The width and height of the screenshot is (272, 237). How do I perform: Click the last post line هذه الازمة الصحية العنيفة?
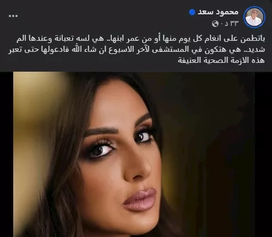(221, 61)
